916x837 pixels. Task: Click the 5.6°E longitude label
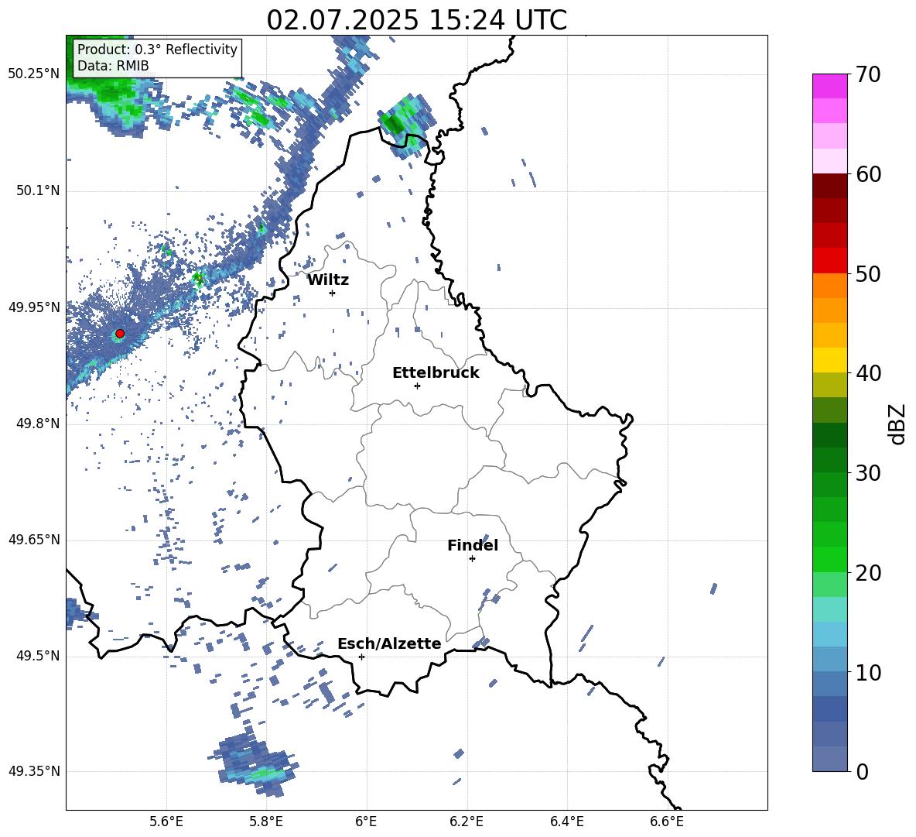pos(166,822)
